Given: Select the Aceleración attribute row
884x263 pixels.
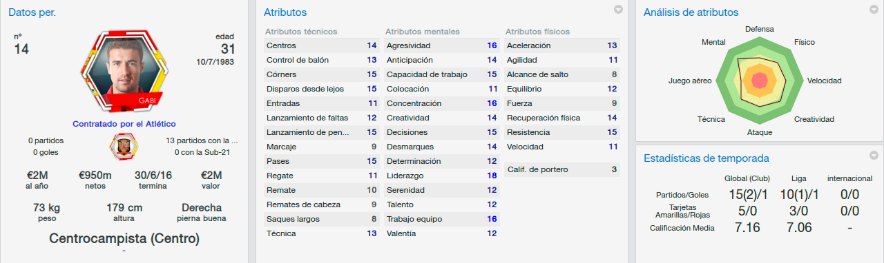Looking at the screenshot, I should click(562, 45).
